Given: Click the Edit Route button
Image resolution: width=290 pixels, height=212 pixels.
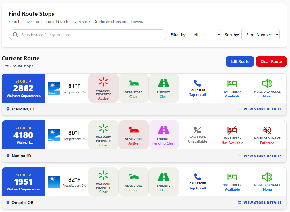Looking at the screenshot, I should (x=240, y=61).
